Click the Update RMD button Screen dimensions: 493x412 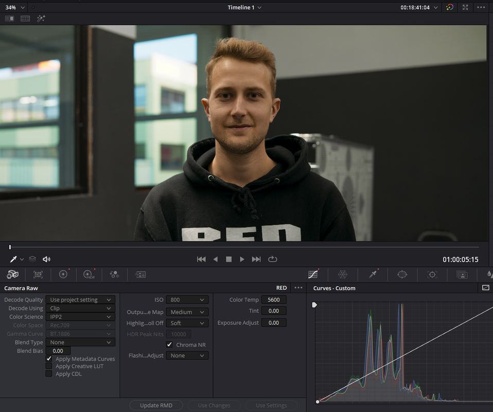coord(156,405)
